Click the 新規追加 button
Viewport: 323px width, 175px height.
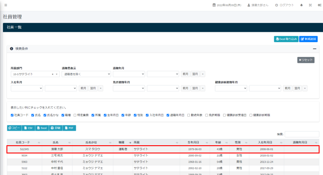coord(308,39)
